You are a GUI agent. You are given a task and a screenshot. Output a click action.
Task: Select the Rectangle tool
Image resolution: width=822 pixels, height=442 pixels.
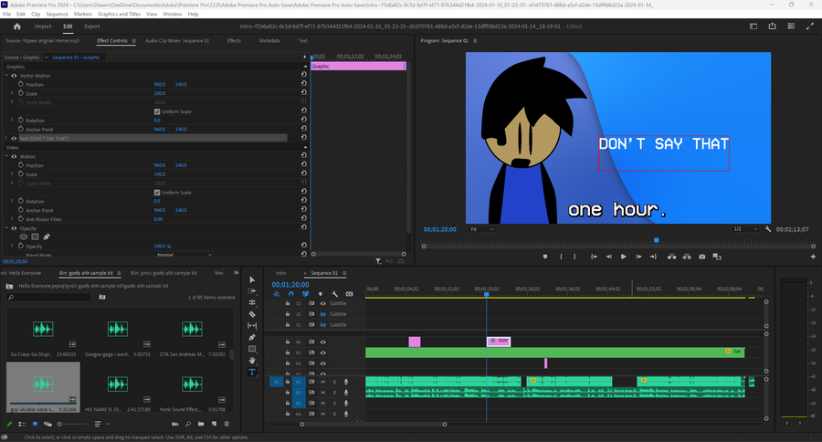coord(252,349)
